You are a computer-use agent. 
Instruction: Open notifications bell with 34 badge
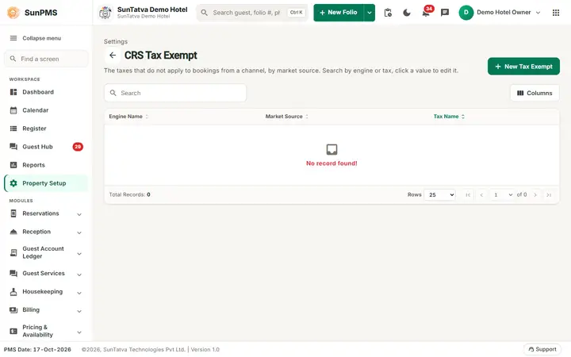[x=426, y=13]
